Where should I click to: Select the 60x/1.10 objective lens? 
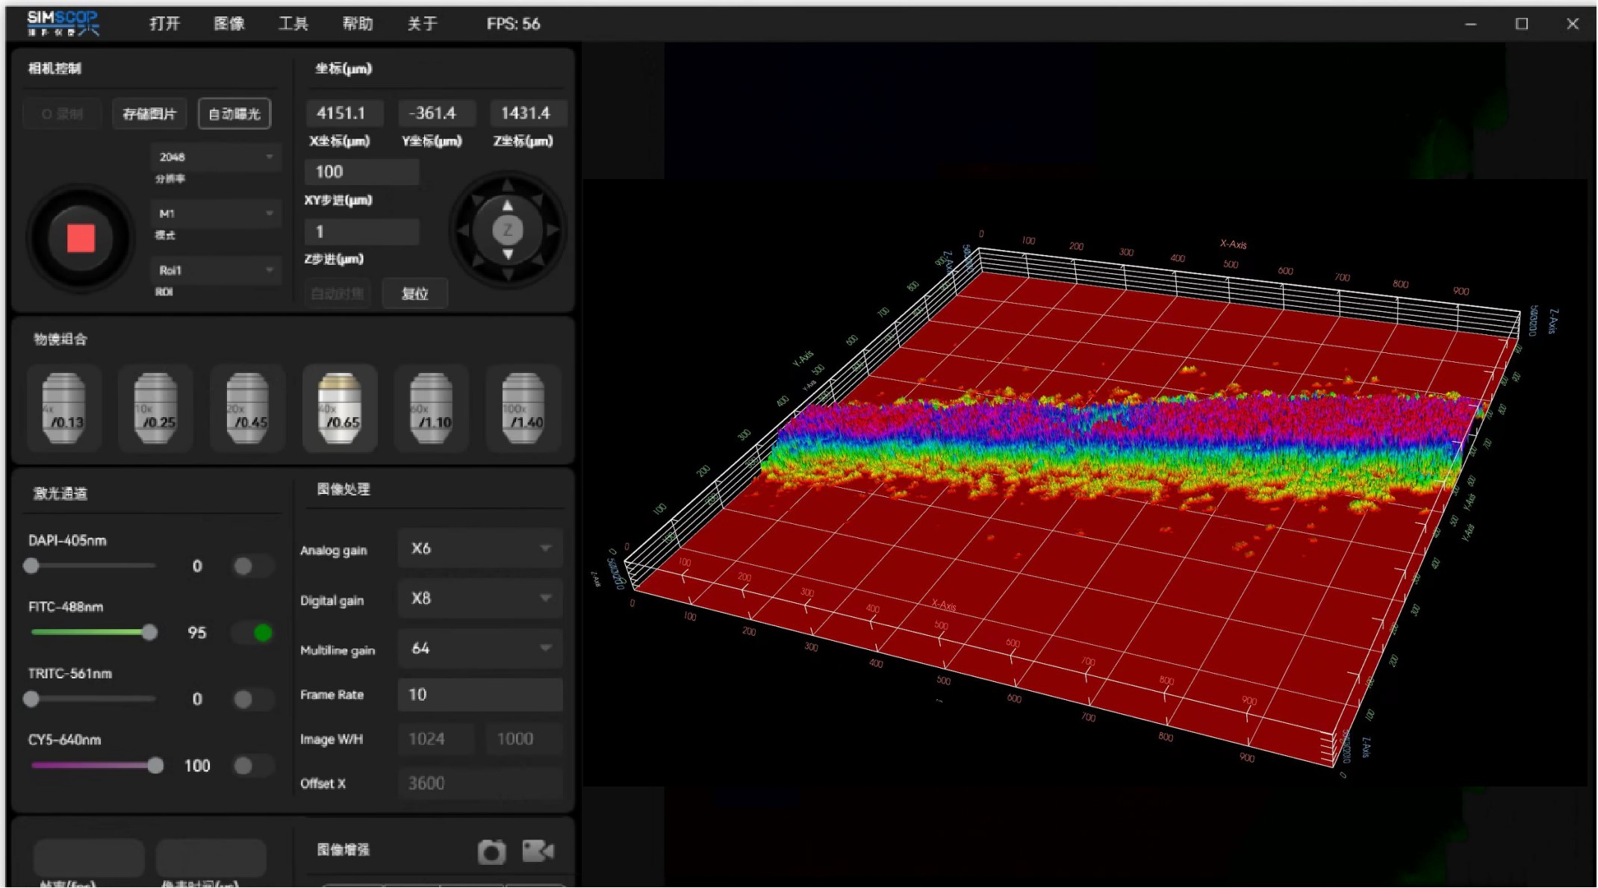tap(432, 408)
